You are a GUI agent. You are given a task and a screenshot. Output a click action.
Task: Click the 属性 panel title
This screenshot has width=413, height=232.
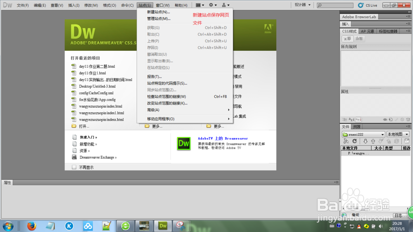click(x=7, y=182)
